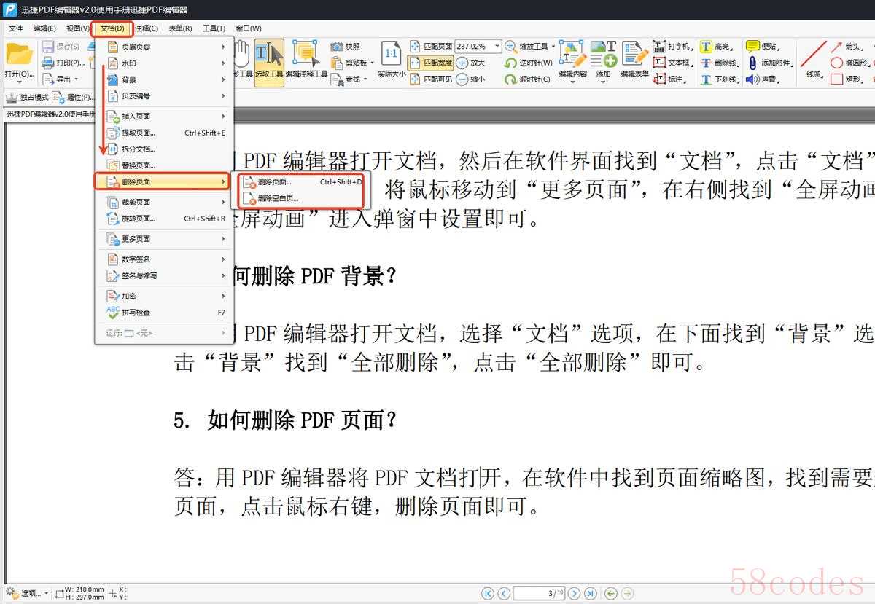This screenshot has width=875, height=604.
Task: Go to the next page button
Action: [575, 593]
